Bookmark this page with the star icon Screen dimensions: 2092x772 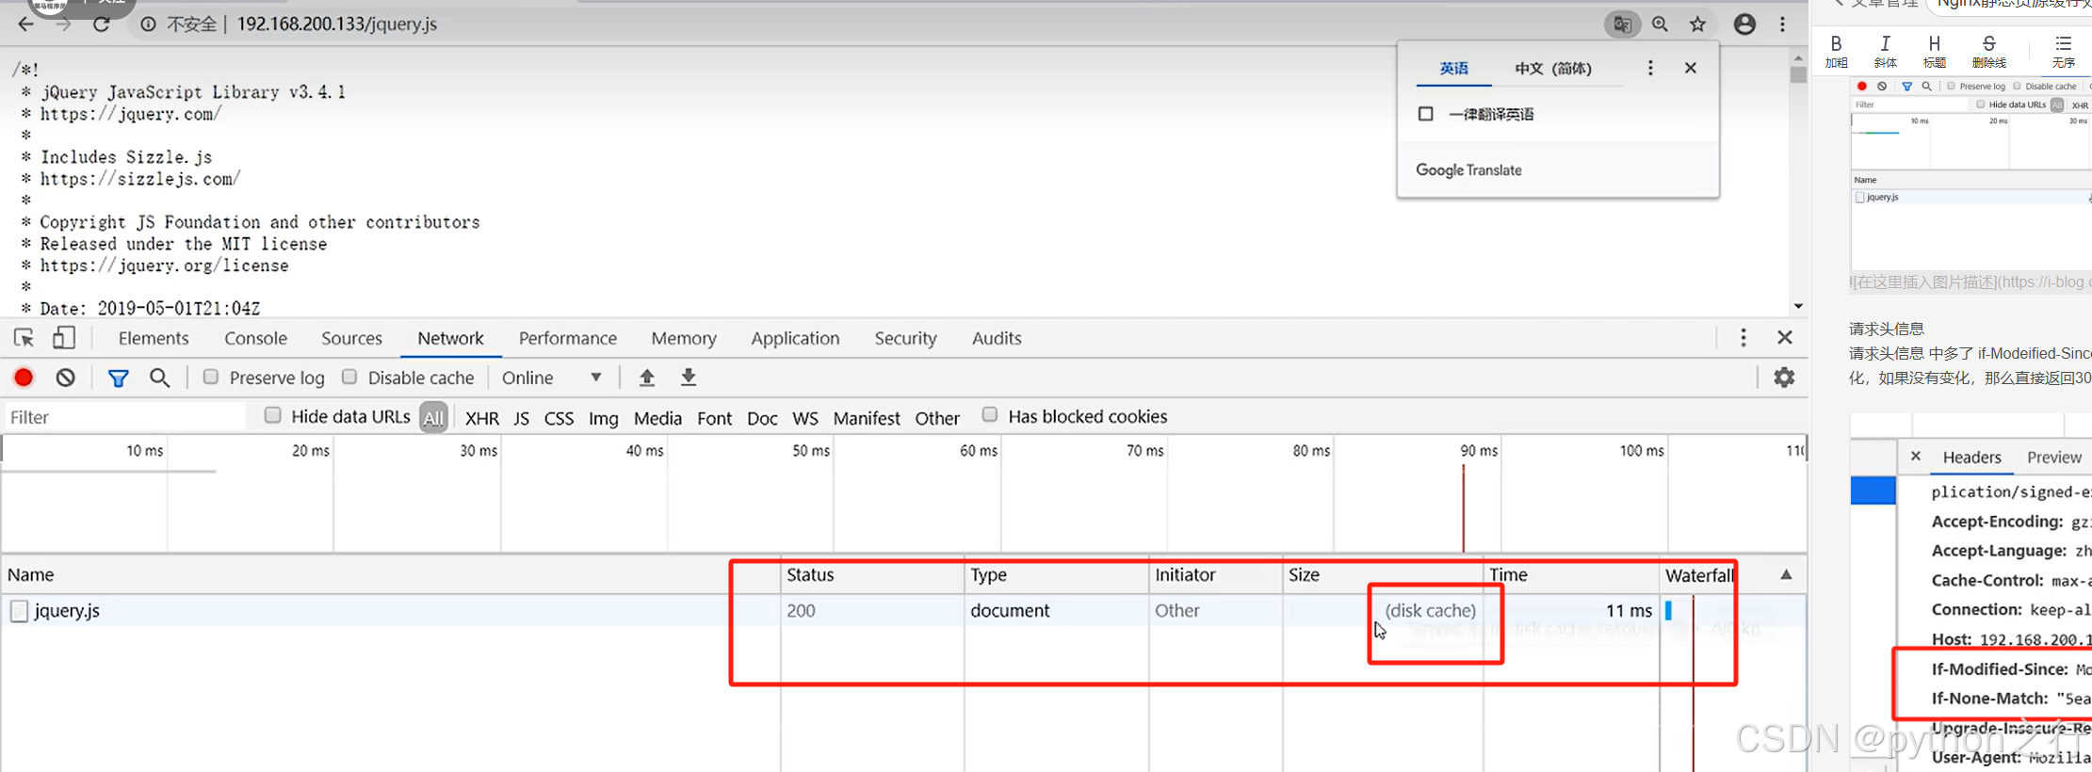[1697, 24]
